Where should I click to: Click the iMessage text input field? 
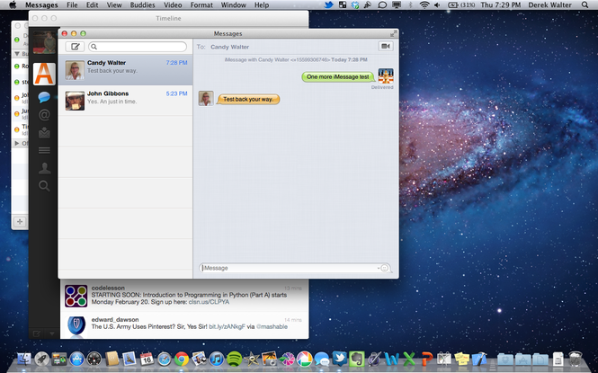pyautogui.click(x=288, y=268)
